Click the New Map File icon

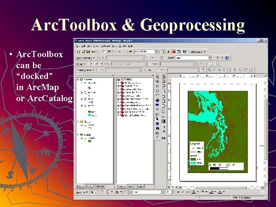79,52
